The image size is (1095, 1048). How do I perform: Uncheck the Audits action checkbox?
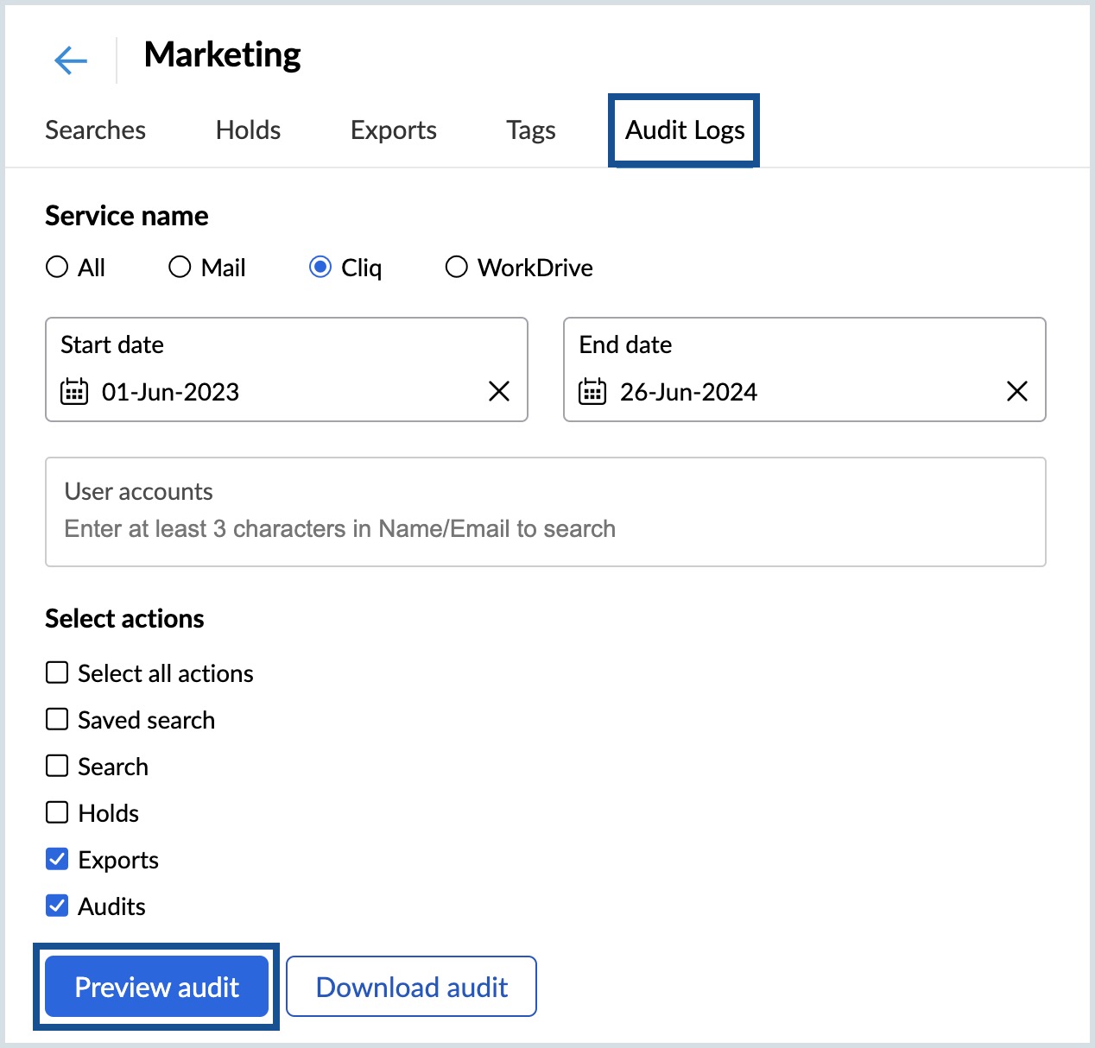(x=57, y=906)
